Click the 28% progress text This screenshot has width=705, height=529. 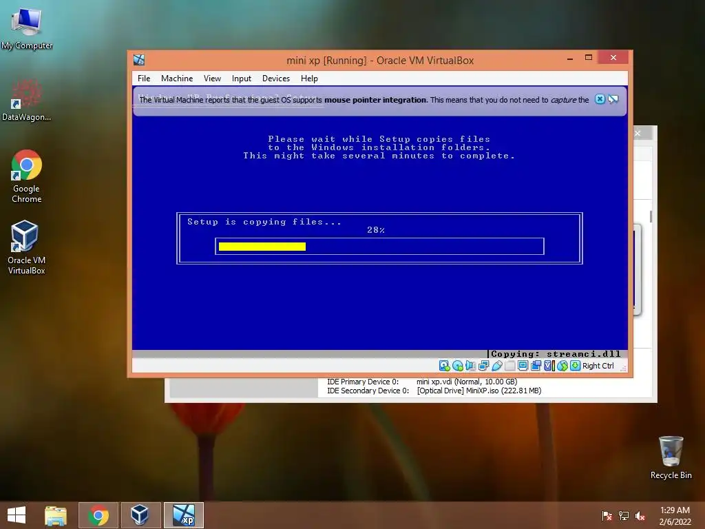point(376,230)
